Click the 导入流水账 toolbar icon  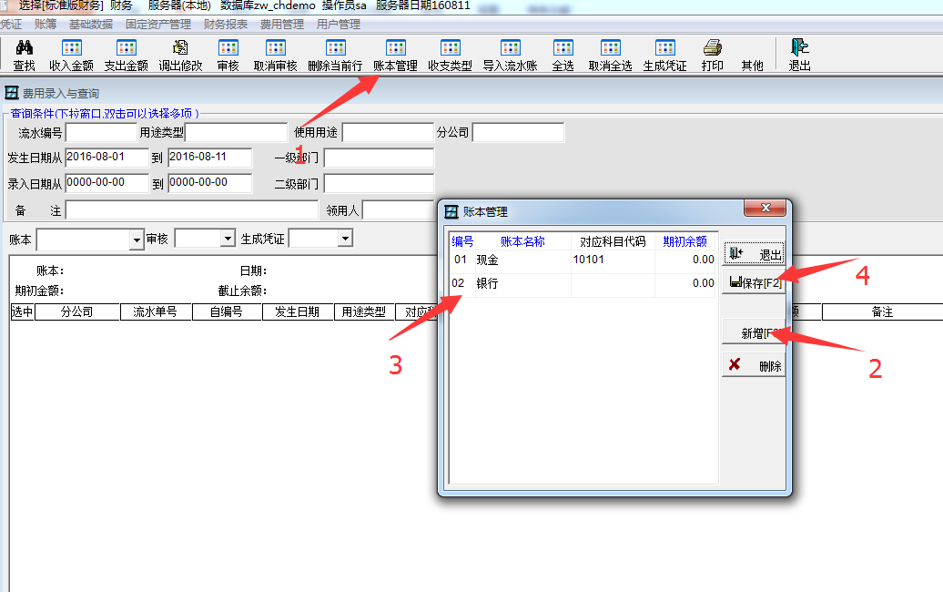(510, 55)
